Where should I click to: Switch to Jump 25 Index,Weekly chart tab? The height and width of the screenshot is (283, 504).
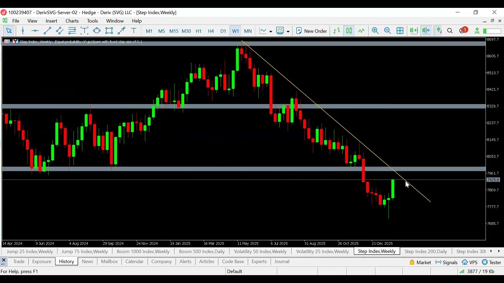(x=30, y=252)
